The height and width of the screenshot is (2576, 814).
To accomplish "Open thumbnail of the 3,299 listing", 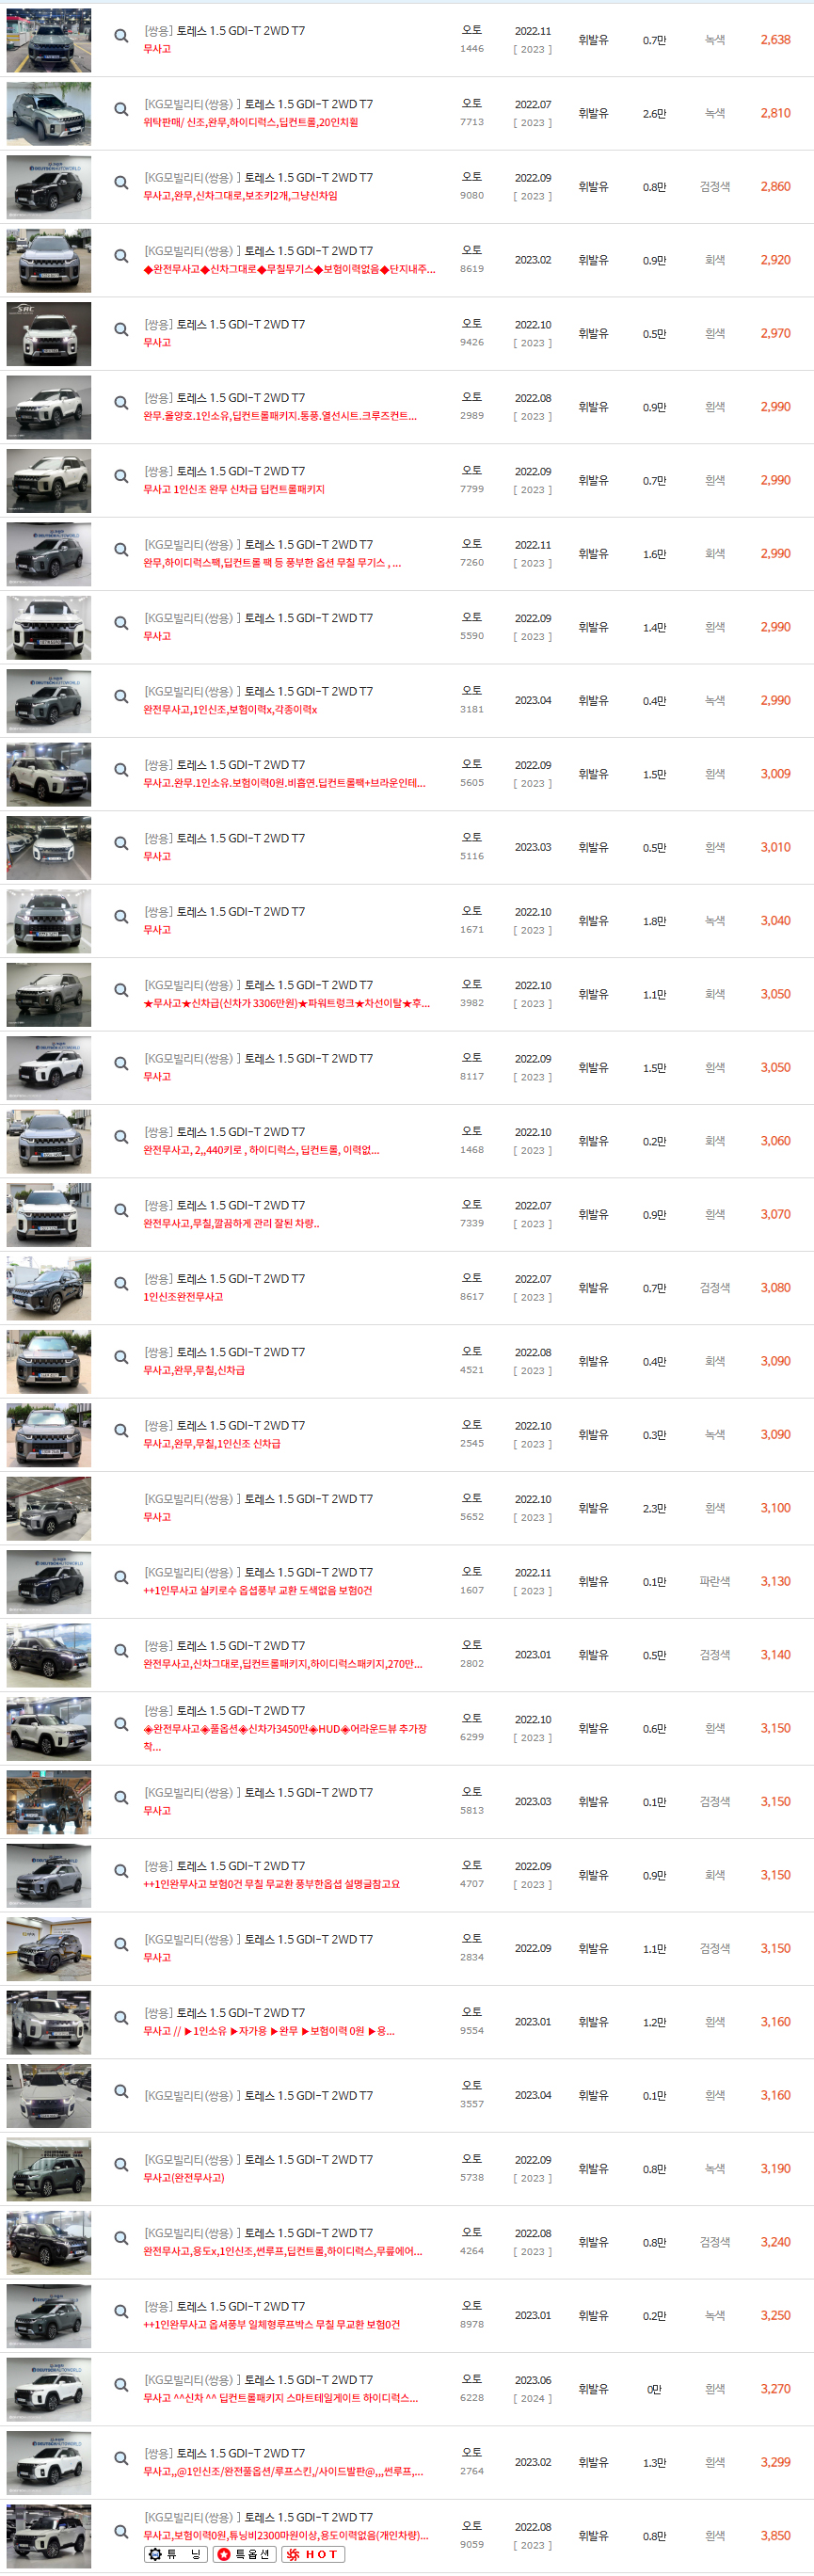I will point(49,2462).
